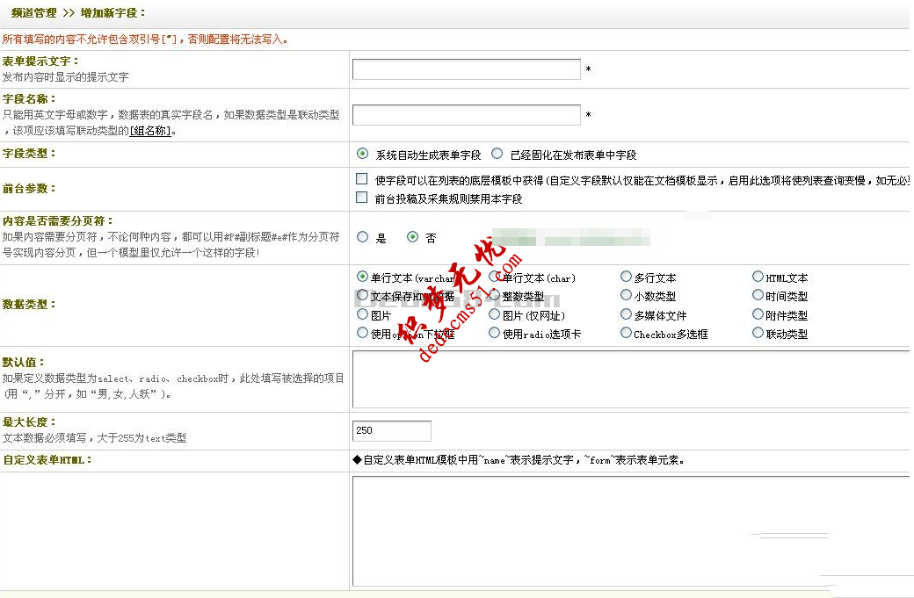Screen dimensions: 914x598
Task: Select the 联动类型 data type
Action: click(758, 333)
